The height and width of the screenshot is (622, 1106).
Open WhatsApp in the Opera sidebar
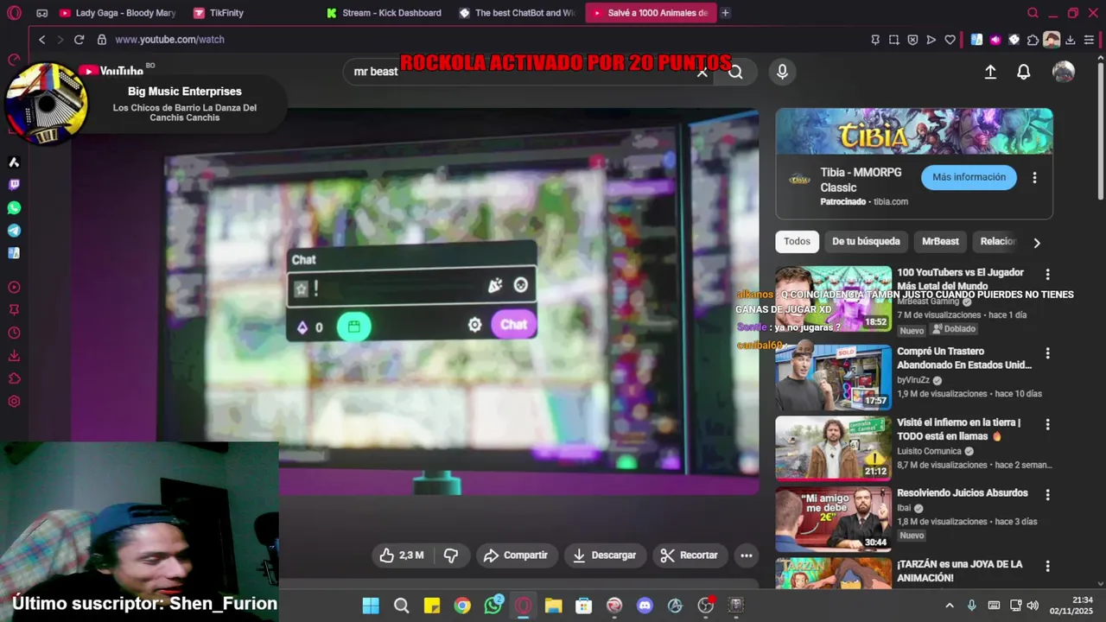click(x=14, y=208)
